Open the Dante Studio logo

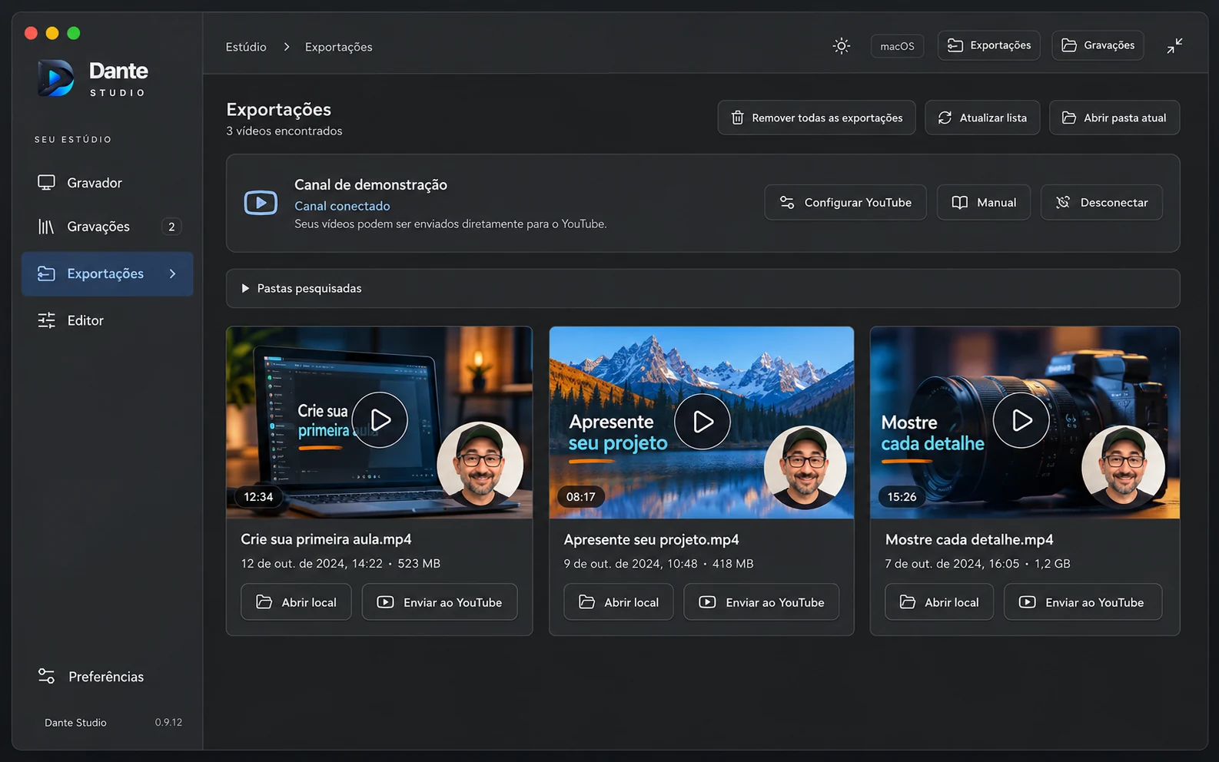(93, 78)
